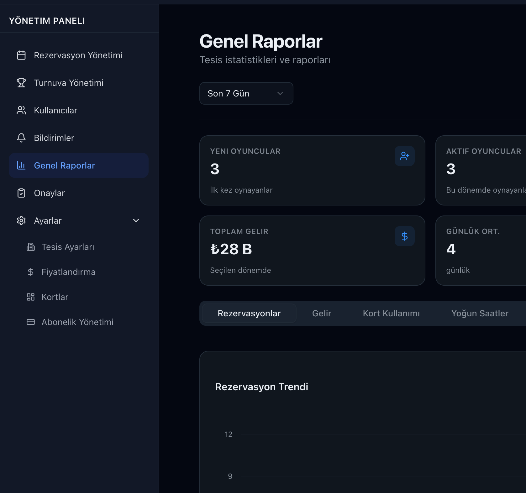Select the Rezervasyon Yönetimi calendar icon
526x493 pixels.
[21, 55]
